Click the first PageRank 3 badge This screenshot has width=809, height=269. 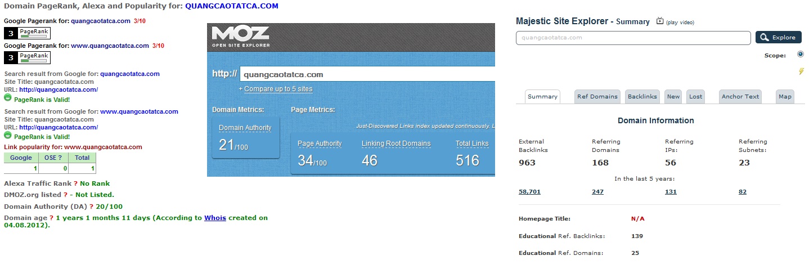pos(28,33)
